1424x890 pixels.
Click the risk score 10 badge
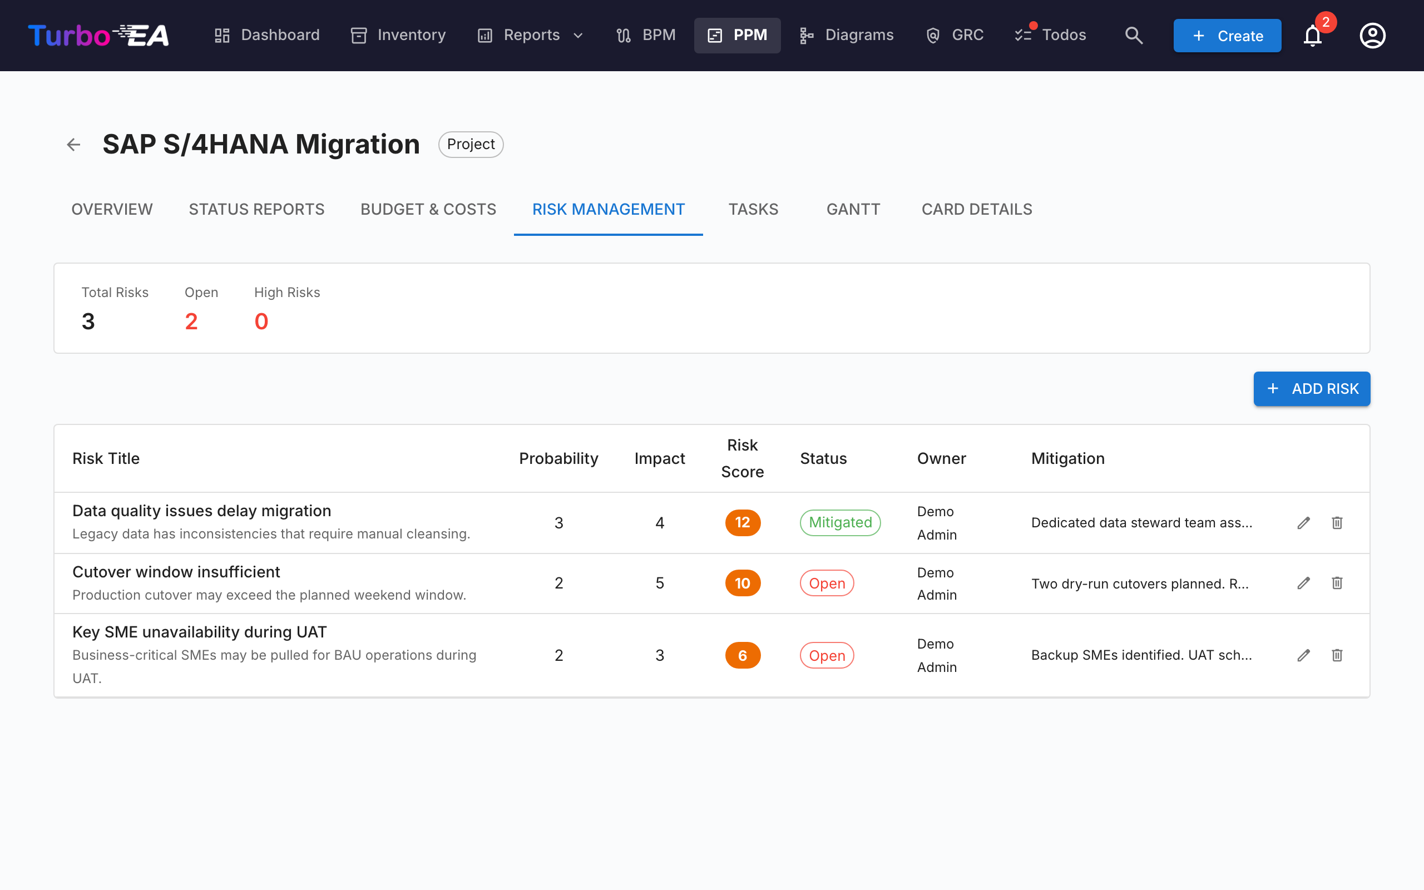[x=743, y=583]
